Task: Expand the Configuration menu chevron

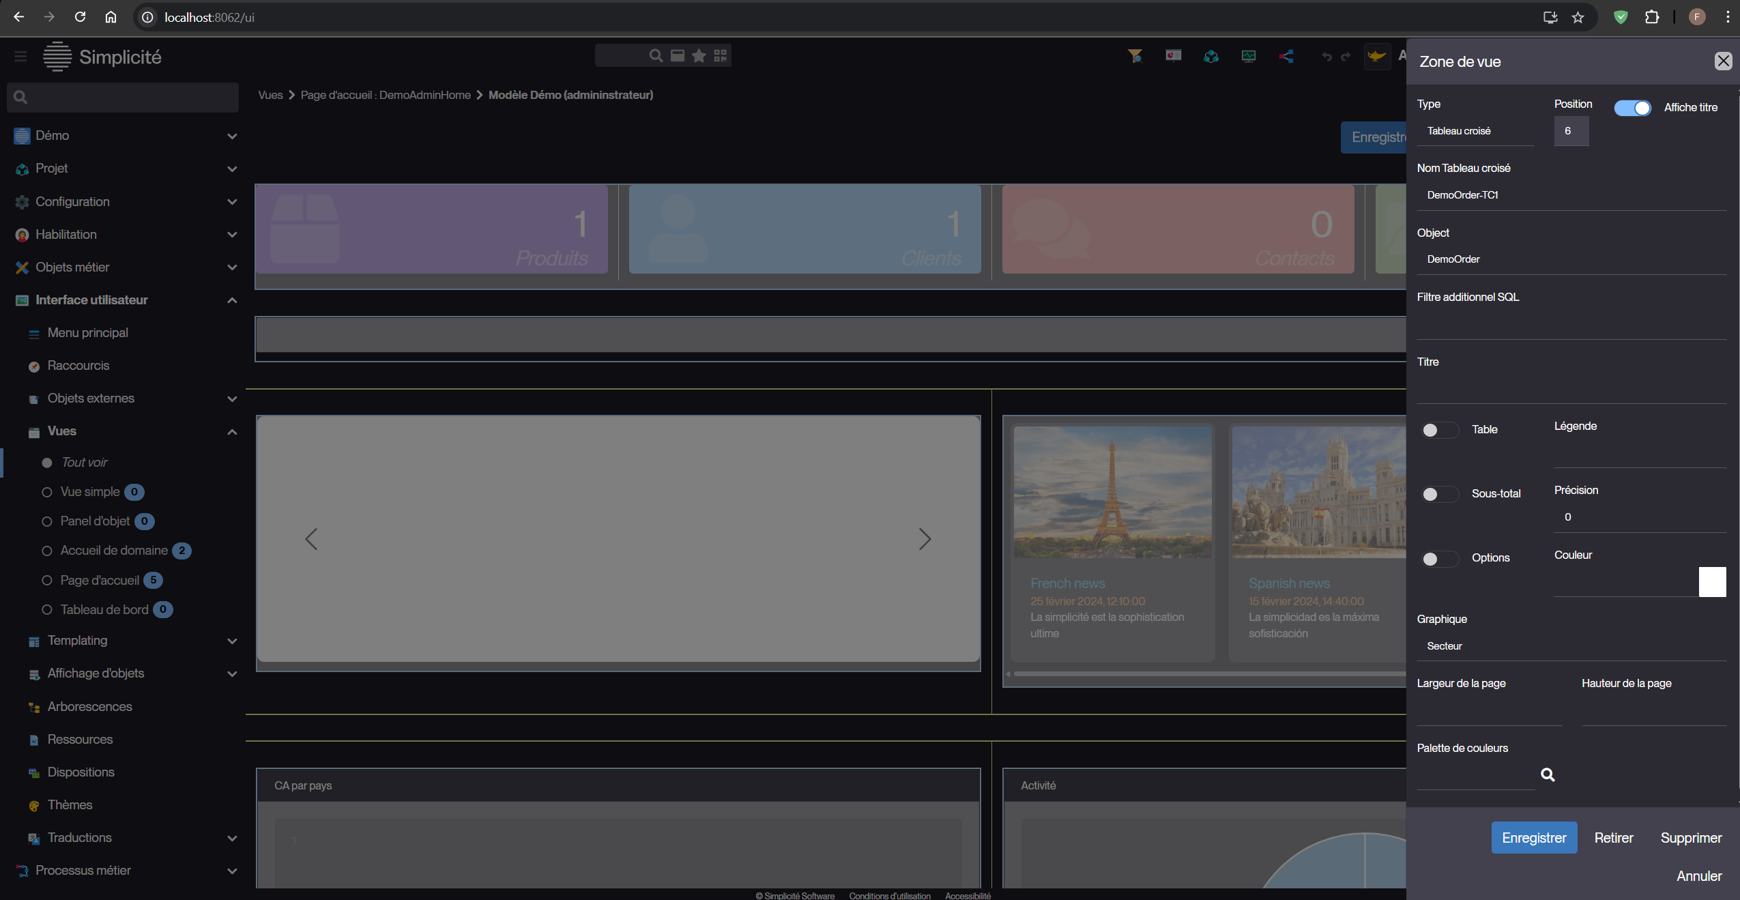Action: point(232,201)
